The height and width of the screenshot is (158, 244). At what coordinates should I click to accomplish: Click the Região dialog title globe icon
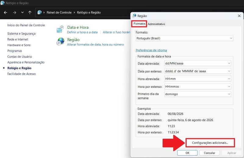pos(134,16)
